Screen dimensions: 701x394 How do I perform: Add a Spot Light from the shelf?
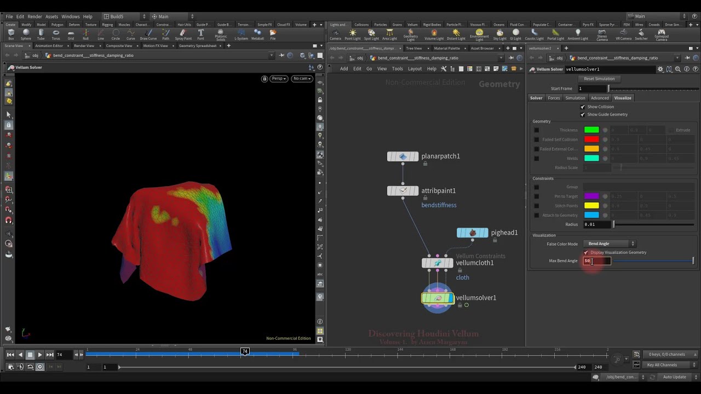[x=371, y=34]
